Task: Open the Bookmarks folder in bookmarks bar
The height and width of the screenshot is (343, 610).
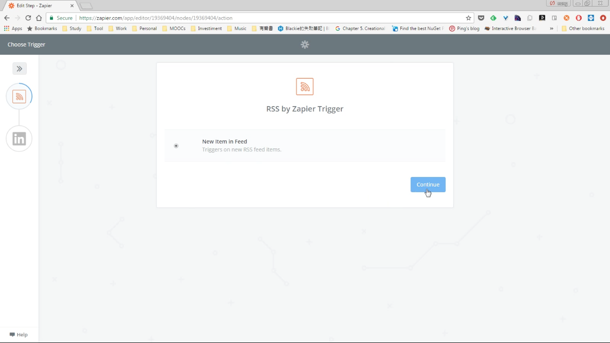Action: pyautogui.click(x=42, y=29)
